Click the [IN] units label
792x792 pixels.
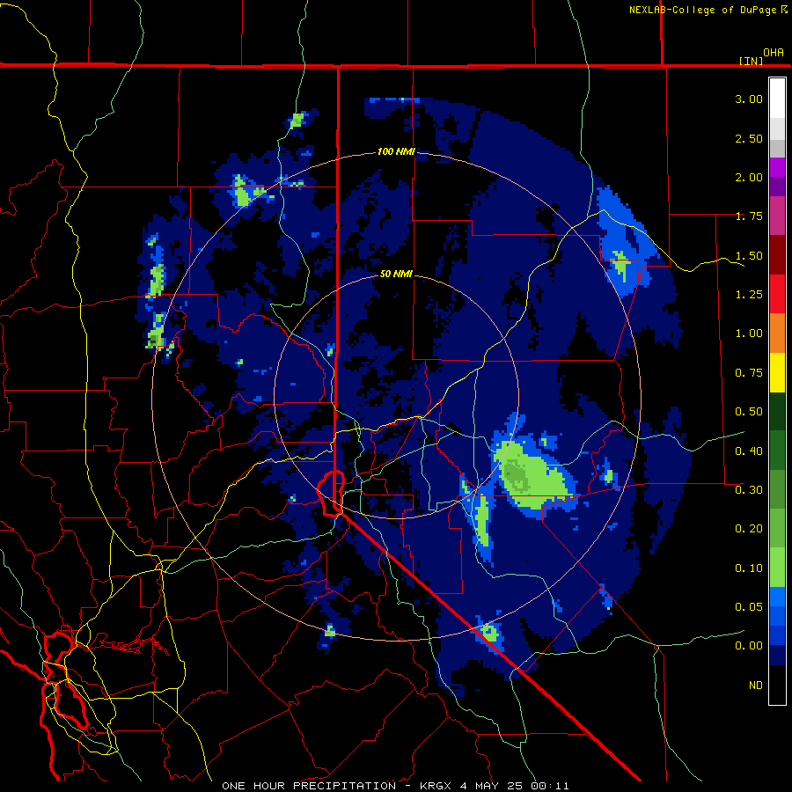coord(752,61)
